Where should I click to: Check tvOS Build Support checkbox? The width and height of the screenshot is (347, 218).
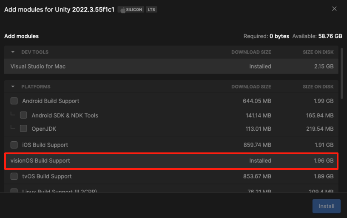tap(14, 176)
